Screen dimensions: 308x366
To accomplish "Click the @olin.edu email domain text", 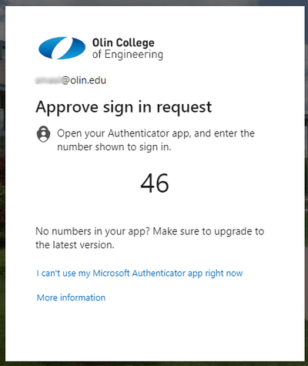I will pyautogui.click(x=84, y=80).
